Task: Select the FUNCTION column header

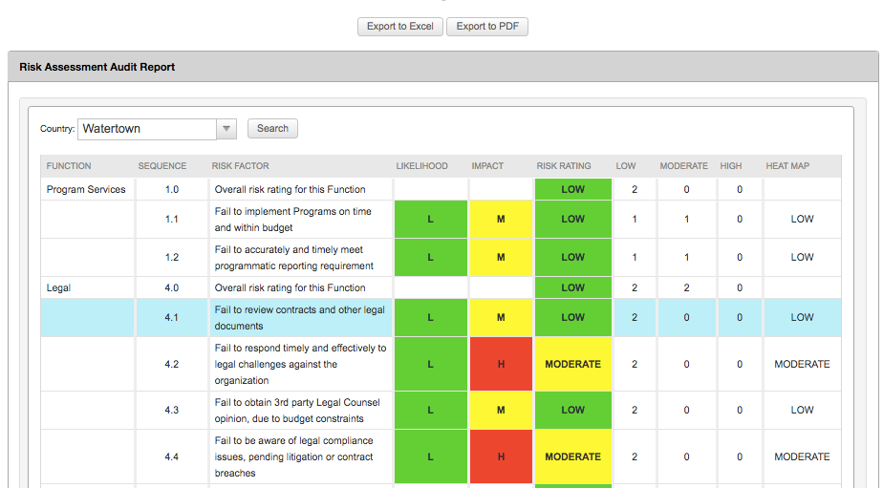Action: [x=69, y=166]
